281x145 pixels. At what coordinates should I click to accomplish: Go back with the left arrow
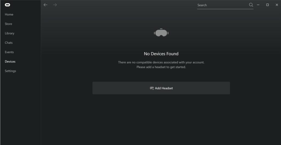46,5
